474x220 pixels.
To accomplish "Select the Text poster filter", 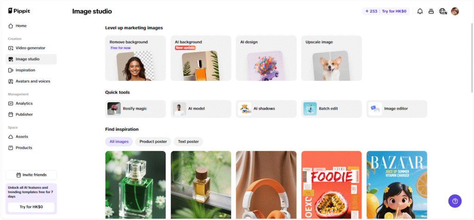I will [x=188, y=141].
